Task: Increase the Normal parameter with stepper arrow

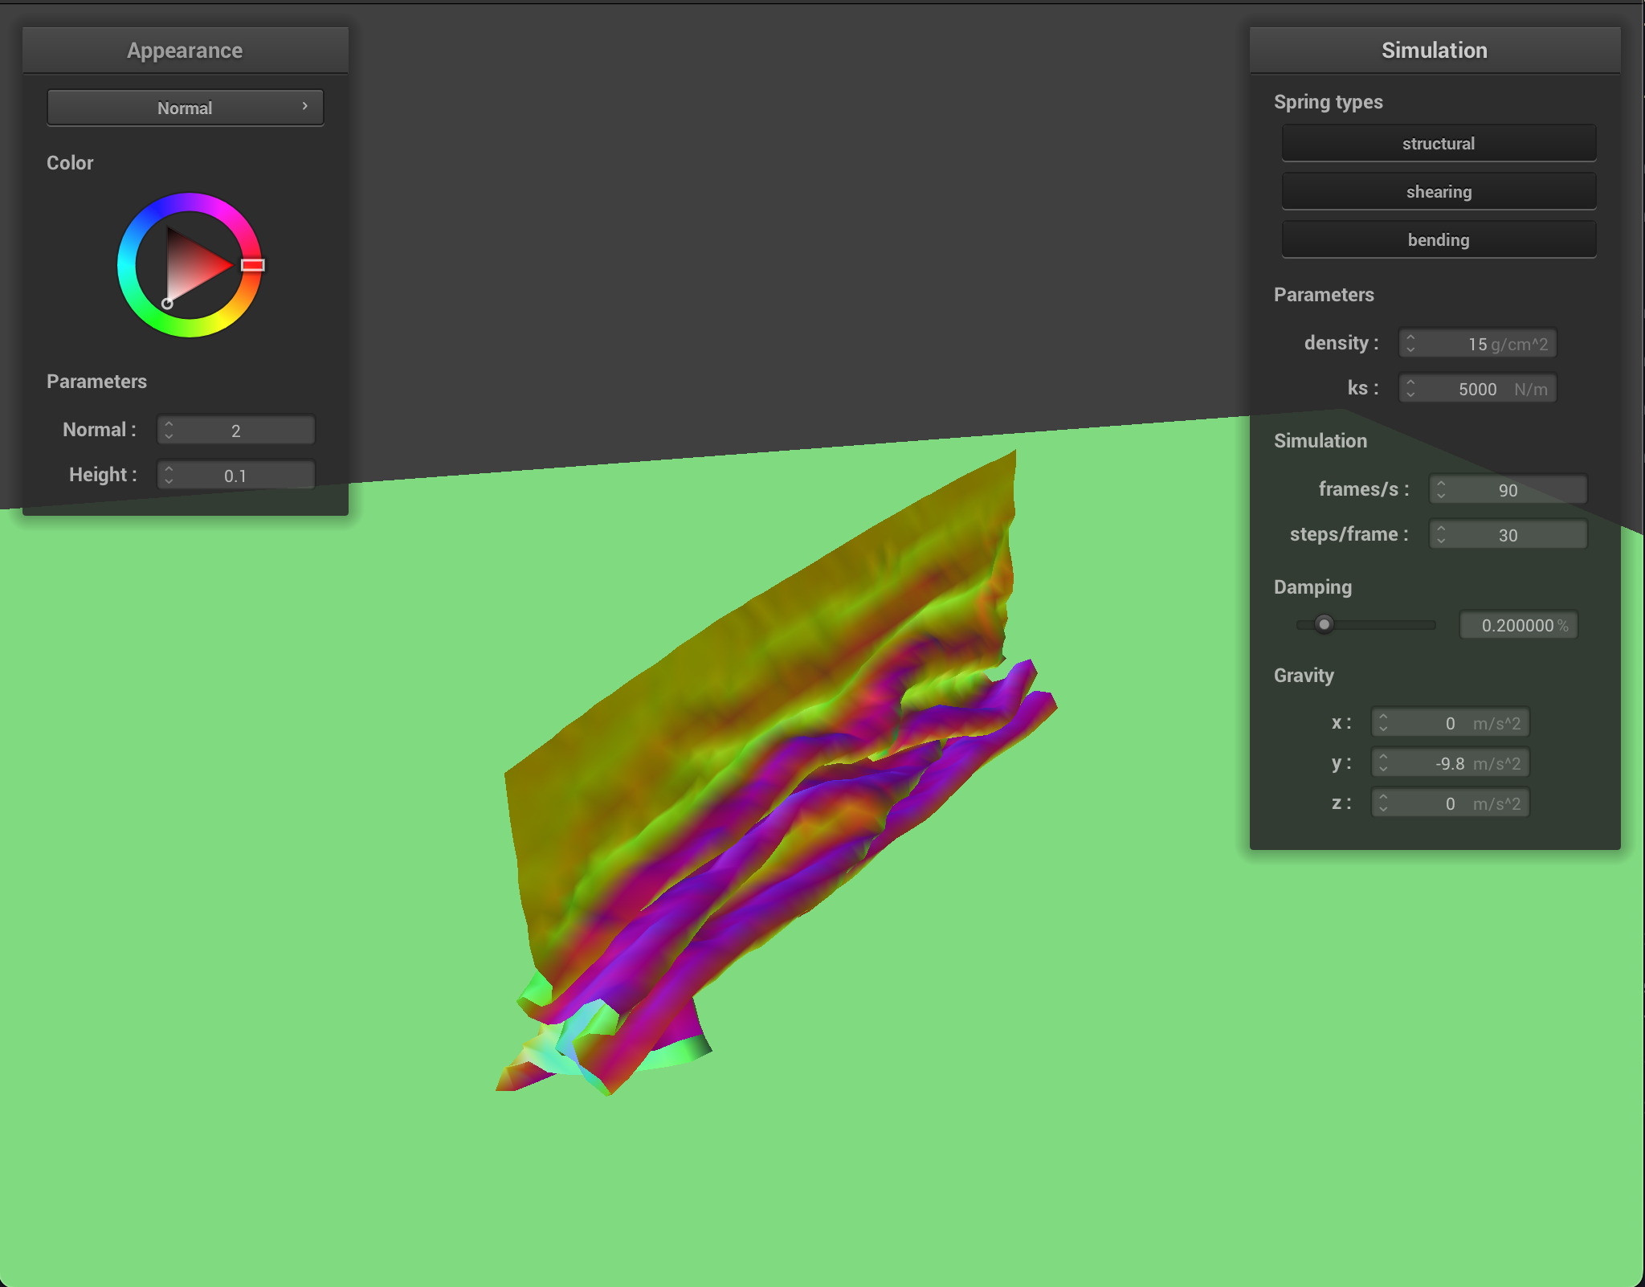Action: click(x=169, y=424)
